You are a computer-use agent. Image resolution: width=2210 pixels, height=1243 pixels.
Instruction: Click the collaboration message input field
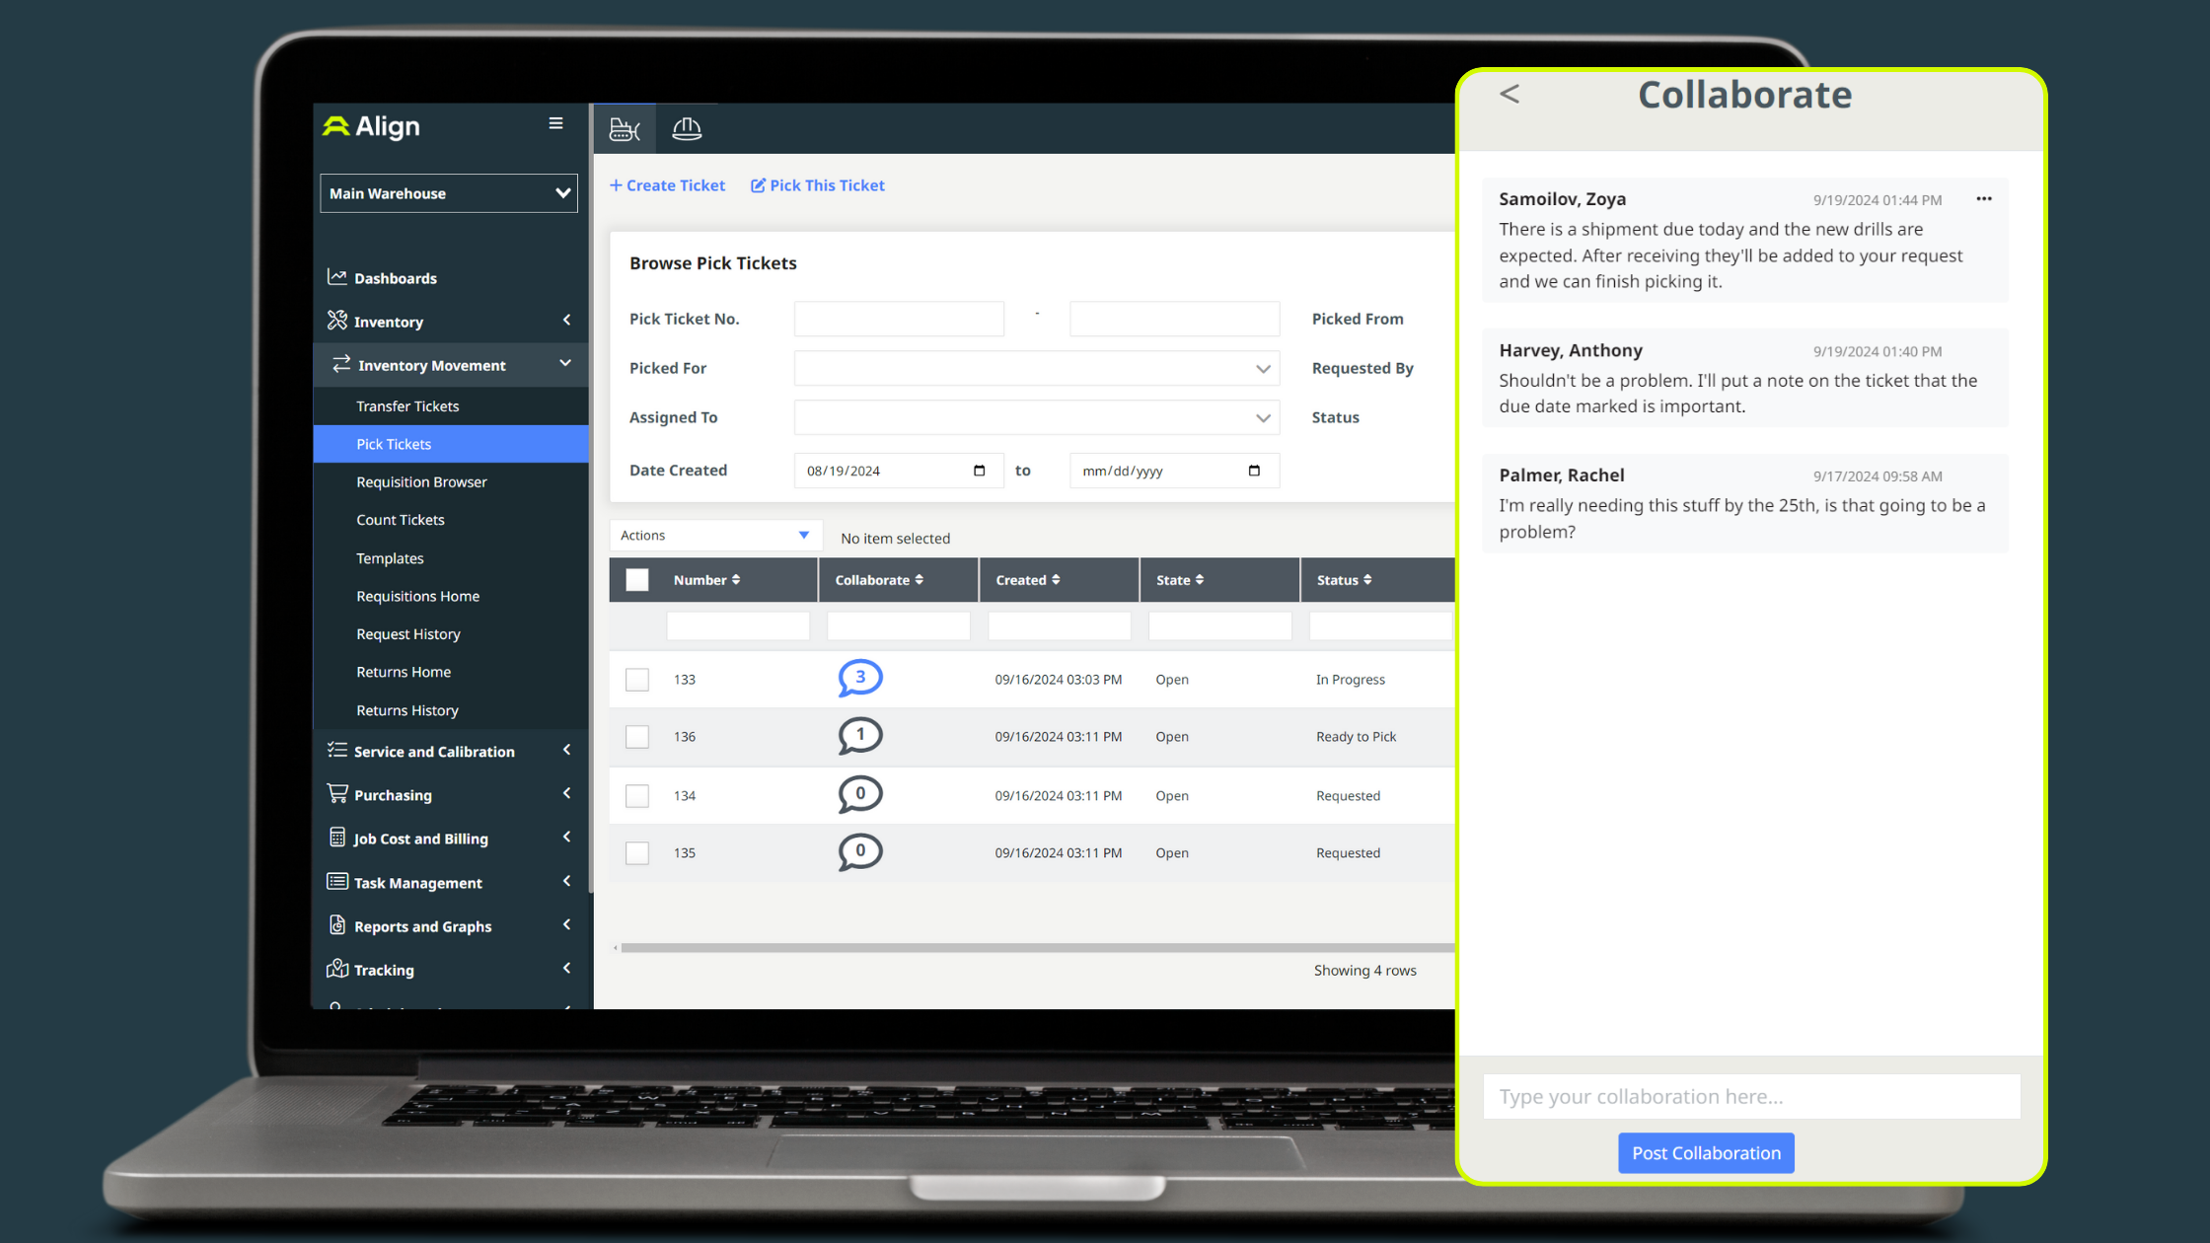(x=1751, y=1096)
